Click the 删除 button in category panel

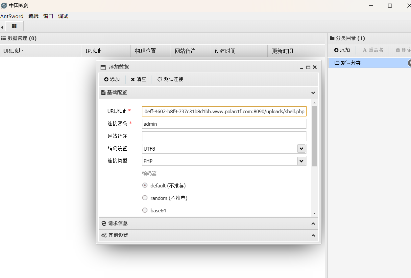(x=403, y=50)
